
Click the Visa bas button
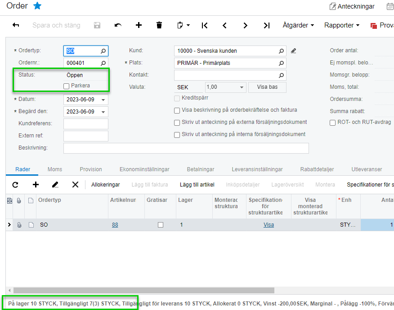267,87
